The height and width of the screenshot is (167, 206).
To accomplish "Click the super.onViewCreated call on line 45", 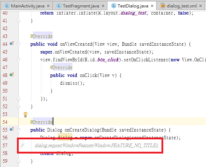I will pyautogui.click(x=97, y=52).
